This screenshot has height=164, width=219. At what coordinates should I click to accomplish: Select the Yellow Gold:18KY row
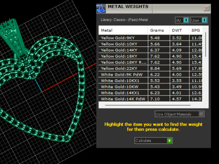pos(151,56)
